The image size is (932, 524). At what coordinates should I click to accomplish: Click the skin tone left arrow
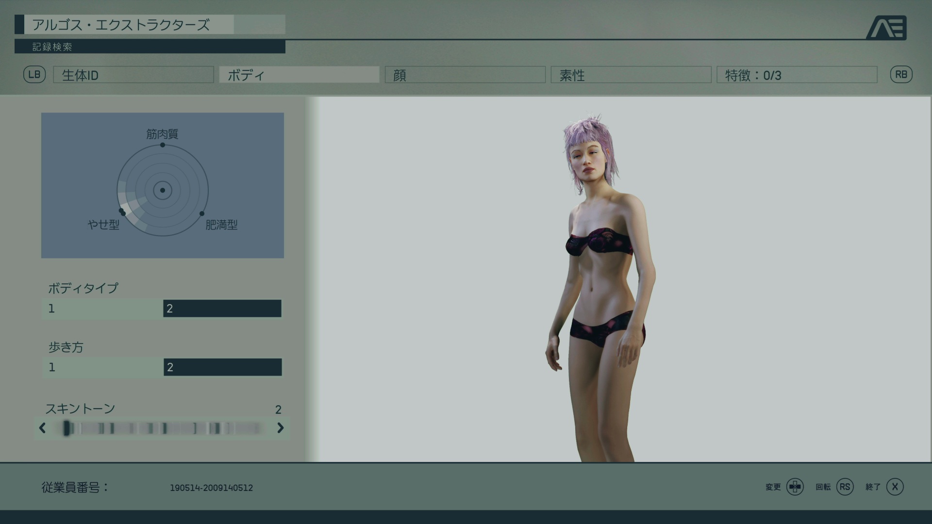coord(43,428)
